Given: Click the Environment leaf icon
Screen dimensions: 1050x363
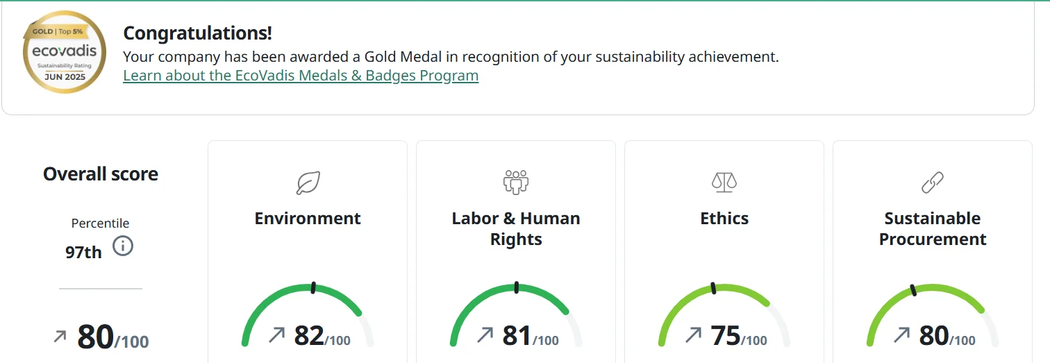Looking at the screenshot, I should pyautogui.click(x=308, y=183).
